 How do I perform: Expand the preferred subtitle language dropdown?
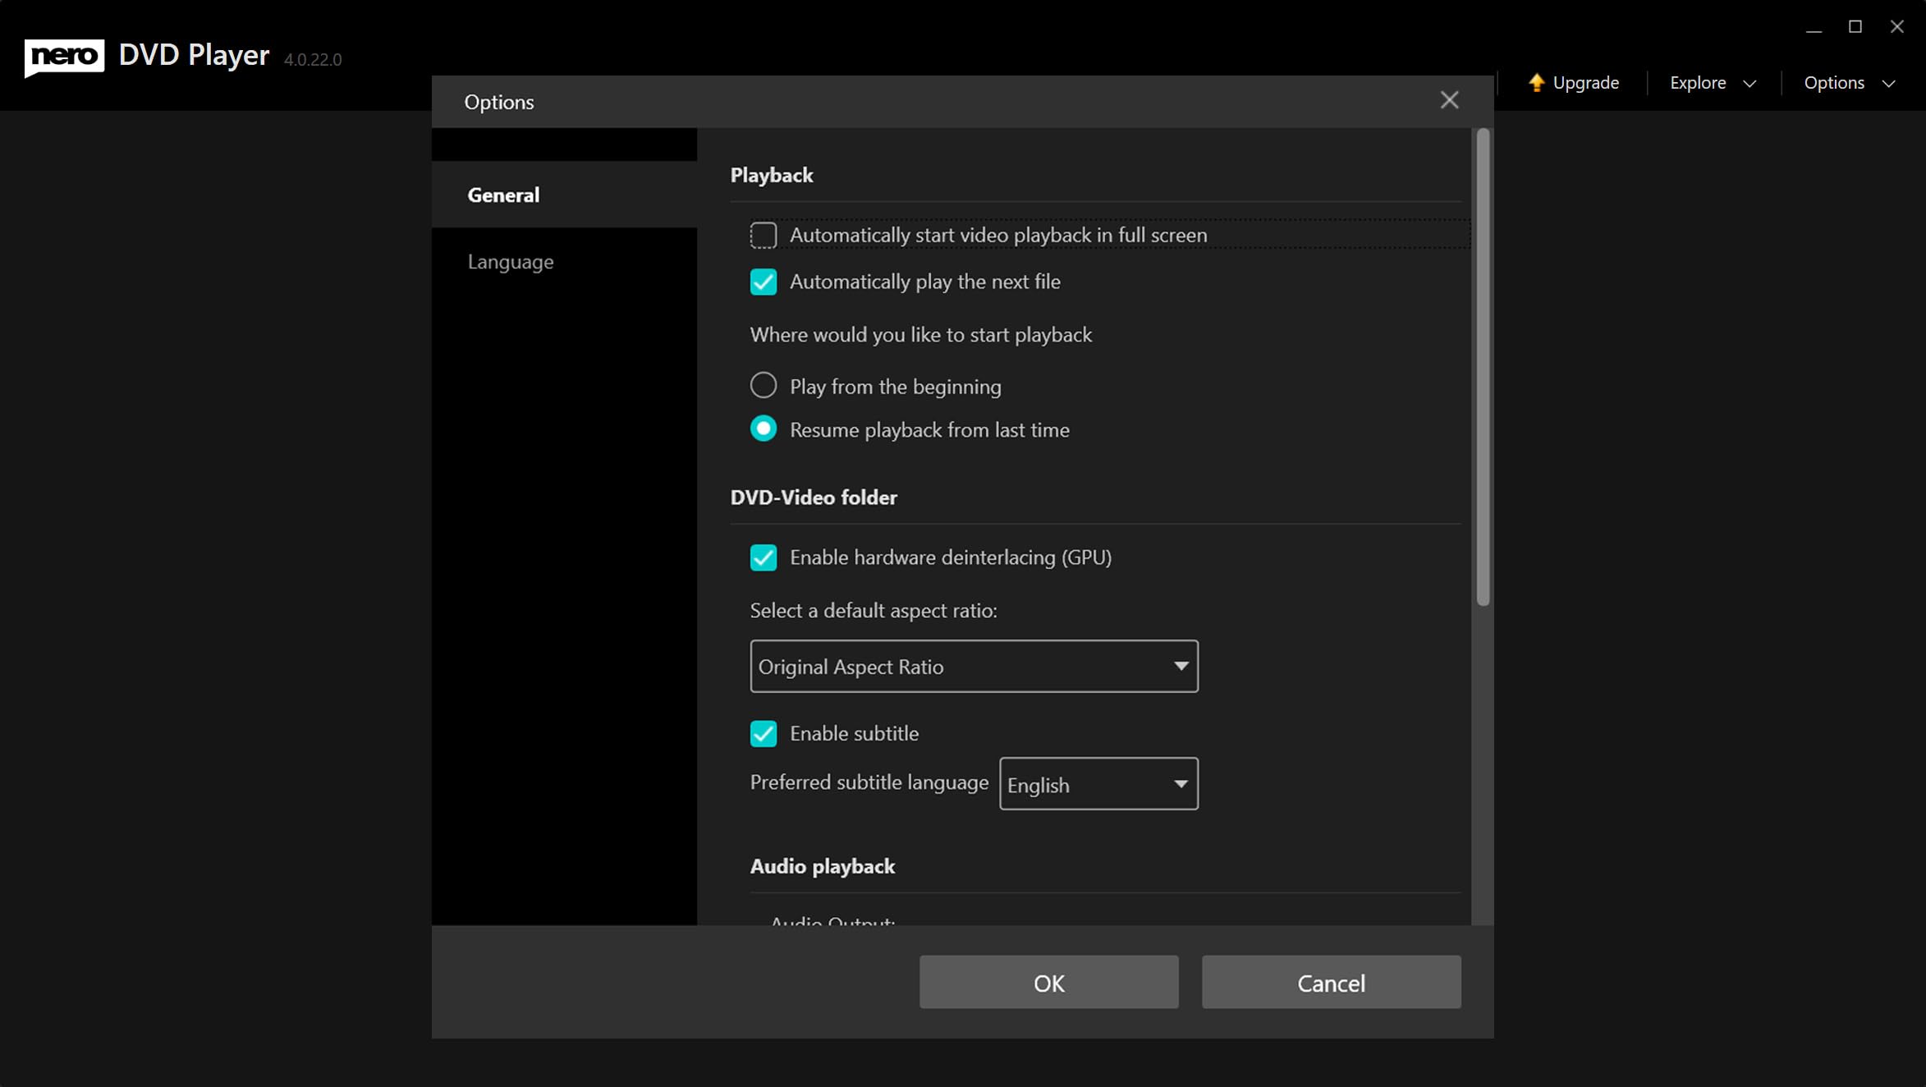(1098, 784)
